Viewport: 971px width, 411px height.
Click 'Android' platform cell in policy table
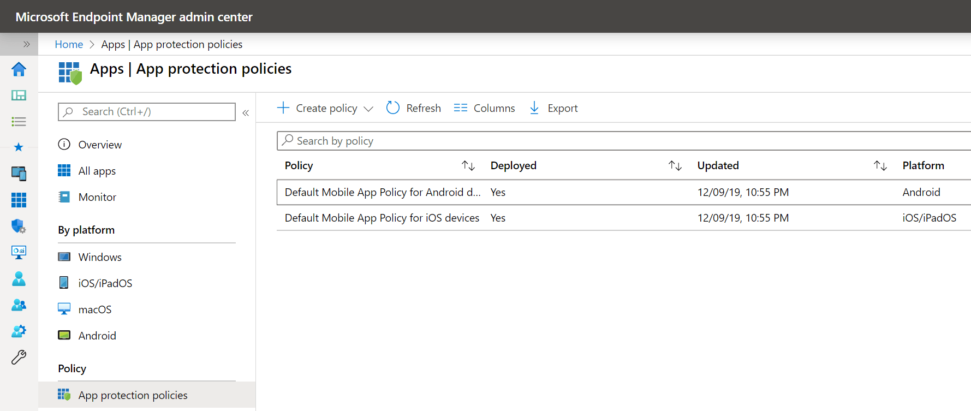pyautogui.click(x=921, y=192)
